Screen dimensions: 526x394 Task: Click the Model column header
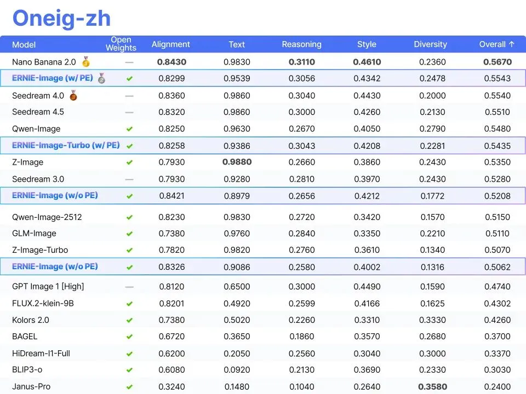(x=24, y=44)
